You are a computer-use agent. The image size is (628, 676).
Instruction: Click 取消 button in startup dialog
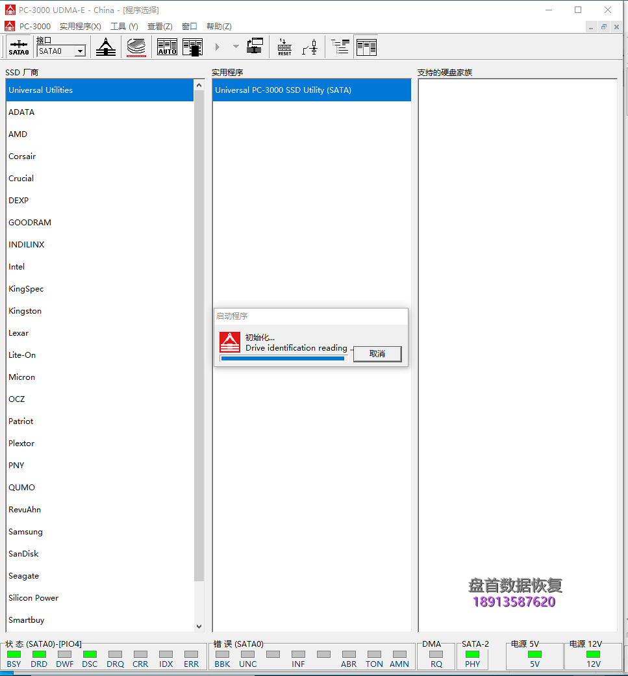point(377,354)
